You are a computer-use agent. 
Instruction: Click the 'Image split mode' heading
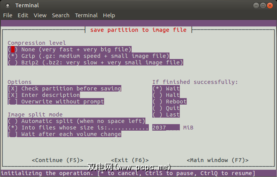35,115
